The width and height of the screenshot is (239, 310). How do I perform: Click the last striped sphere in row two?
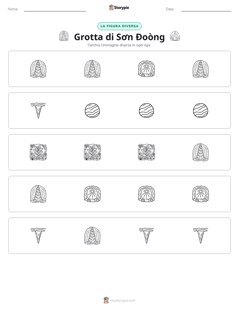point(201,110)
